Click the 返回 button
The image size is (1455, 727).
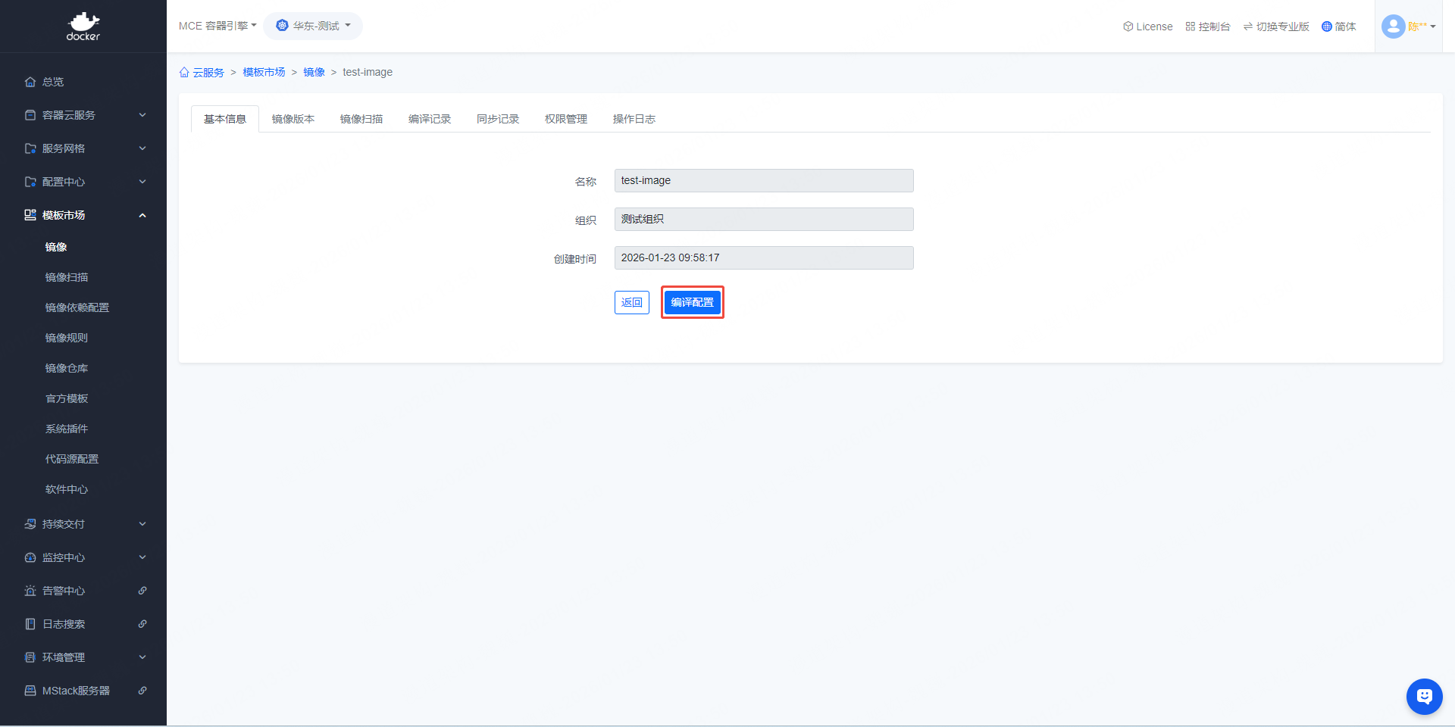coord(631,302)
